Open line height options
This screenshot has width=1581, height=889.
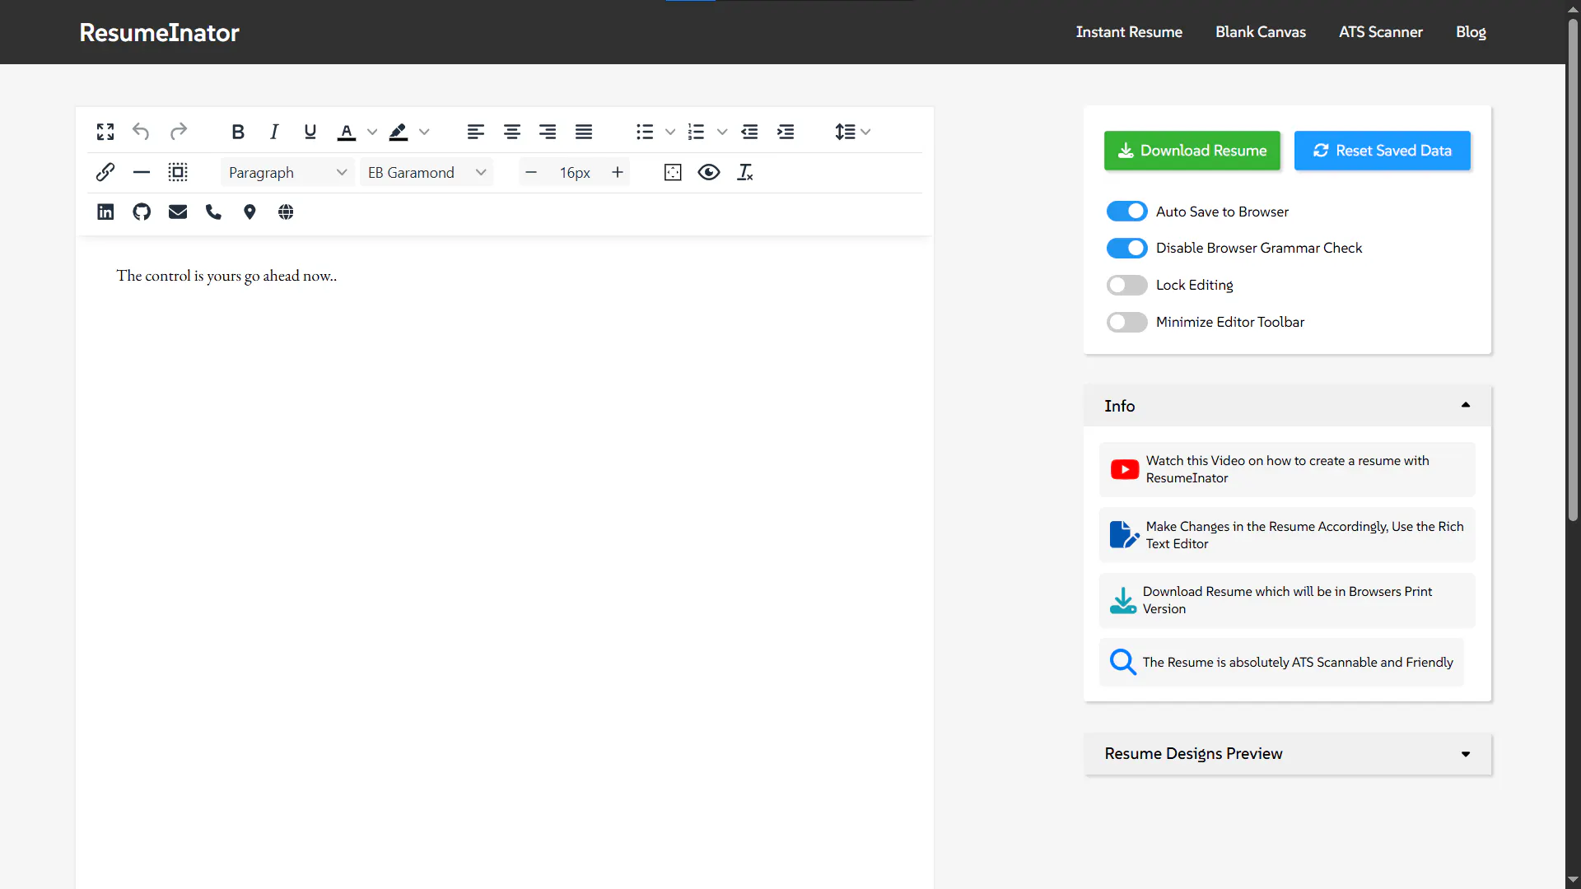[x=852, y=132]
